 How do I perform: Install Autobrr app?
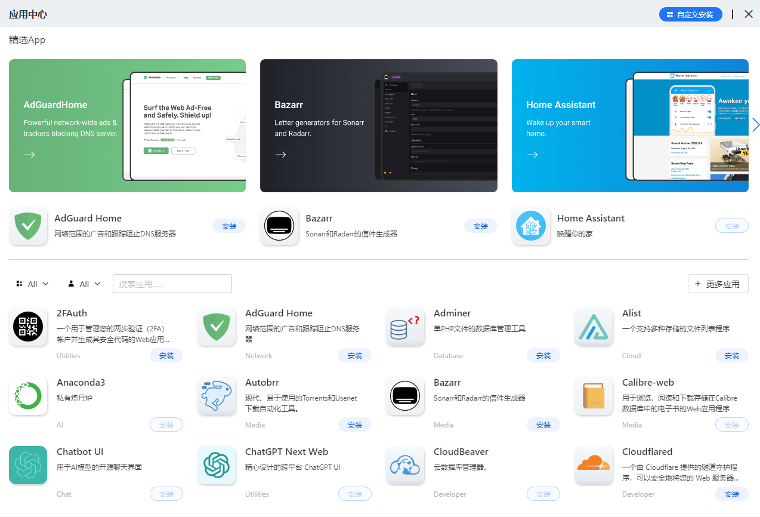355,424
